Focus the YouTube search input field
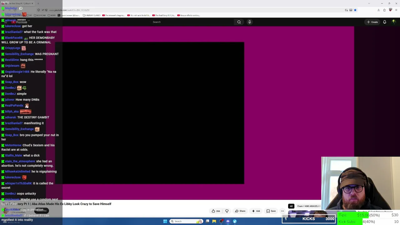Screen dimensions: 400x225 (x=192, y=22)
